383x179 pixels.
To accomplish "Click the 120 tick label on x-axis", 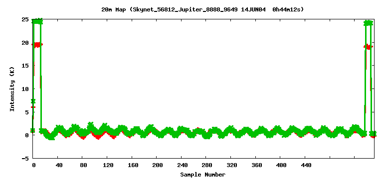I will tap(108, 165).
